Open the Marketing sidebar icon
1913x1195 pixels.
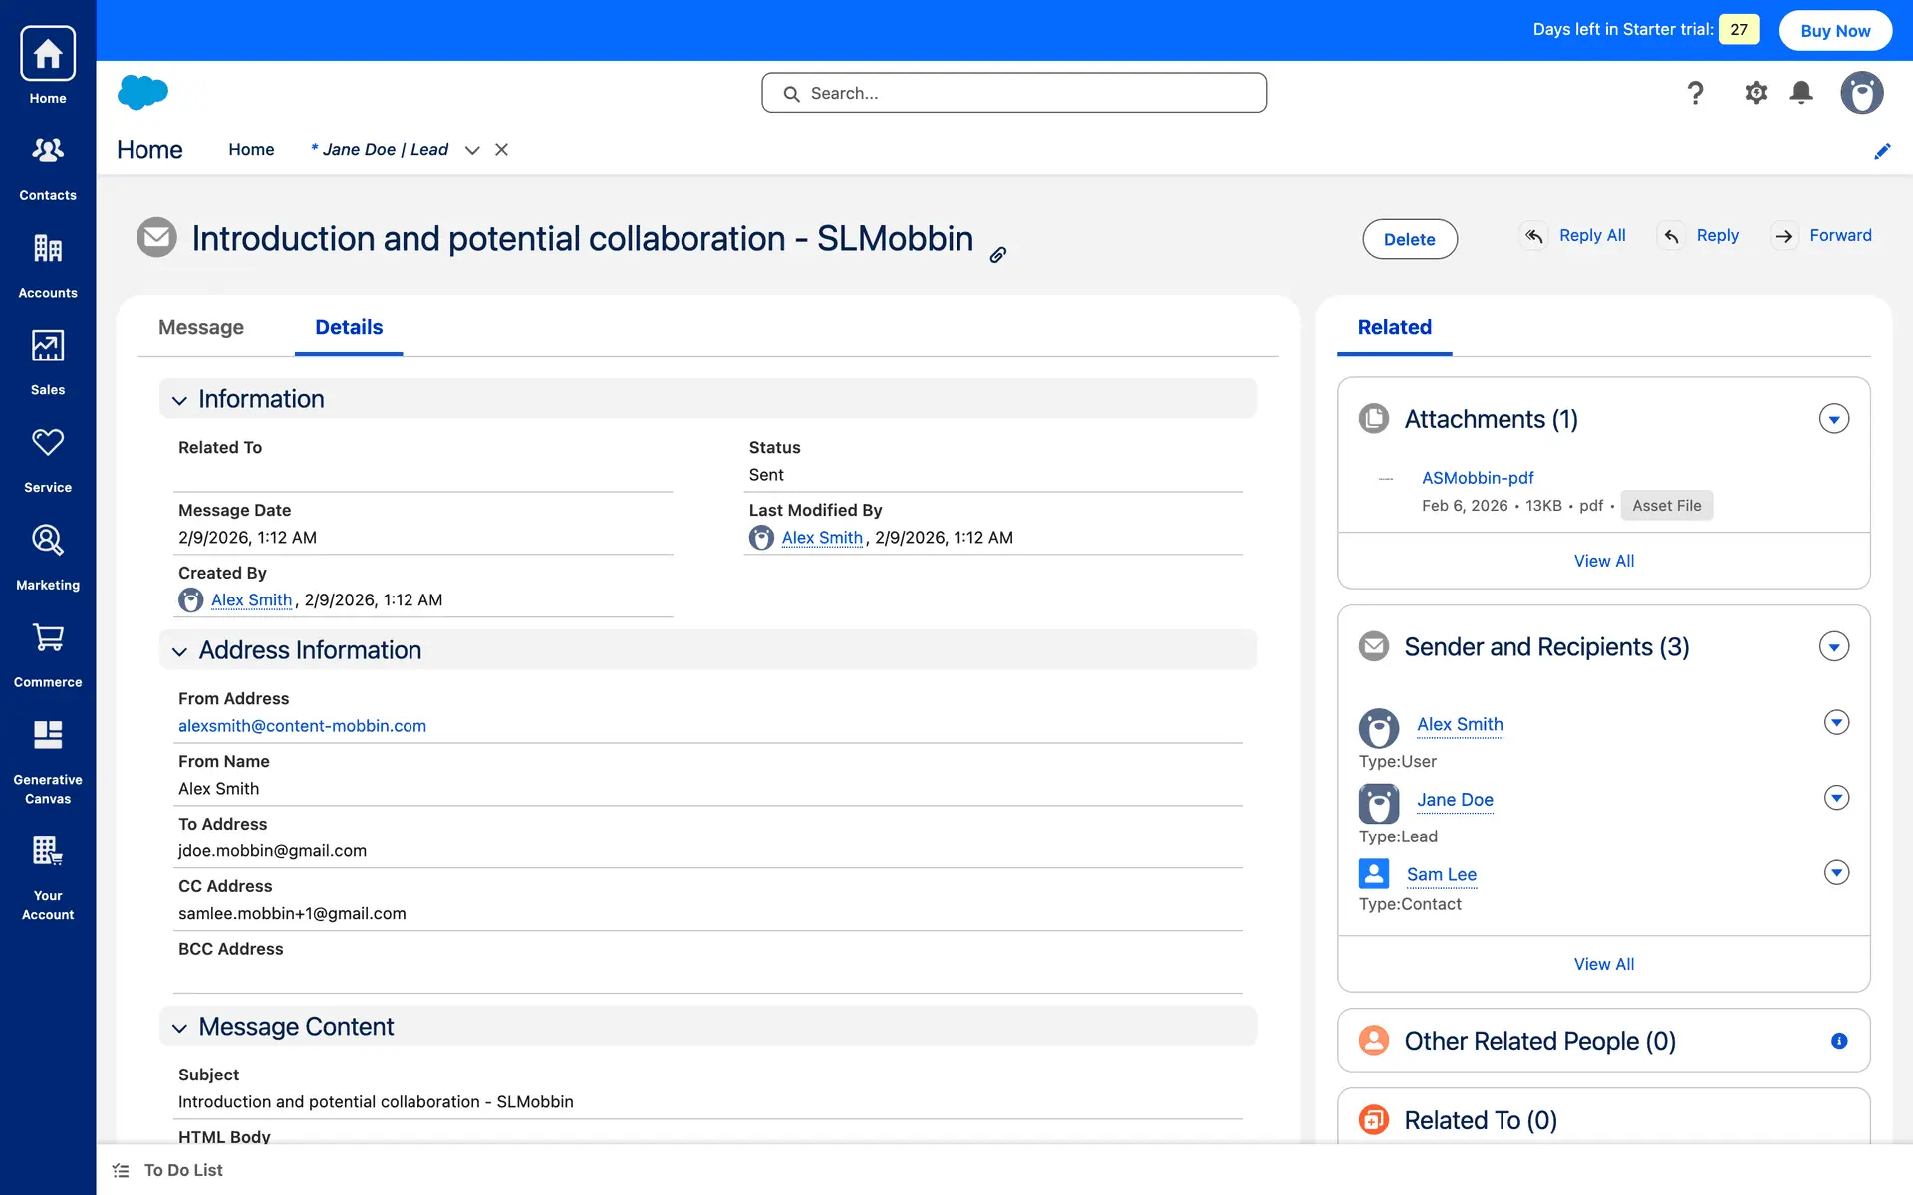pyautogui.click(x=48, y=541)
